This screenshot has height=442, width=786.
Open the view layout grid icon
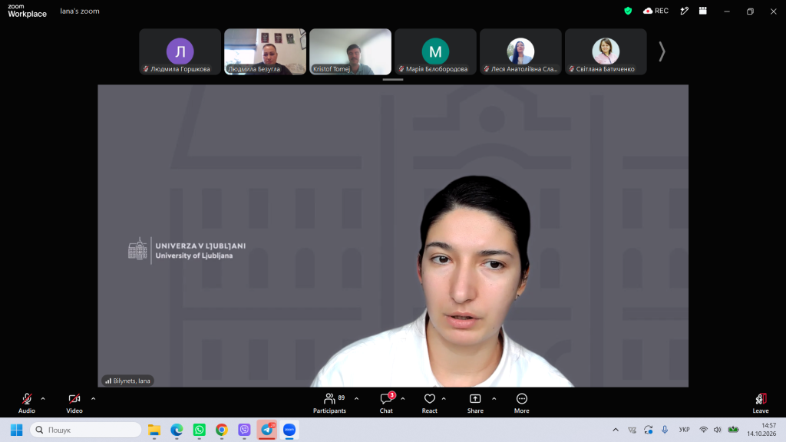[x=703, y=11]
